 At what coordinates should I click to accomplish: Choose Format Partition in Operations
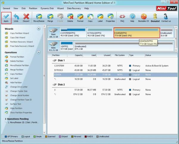(x=17, y=57)
